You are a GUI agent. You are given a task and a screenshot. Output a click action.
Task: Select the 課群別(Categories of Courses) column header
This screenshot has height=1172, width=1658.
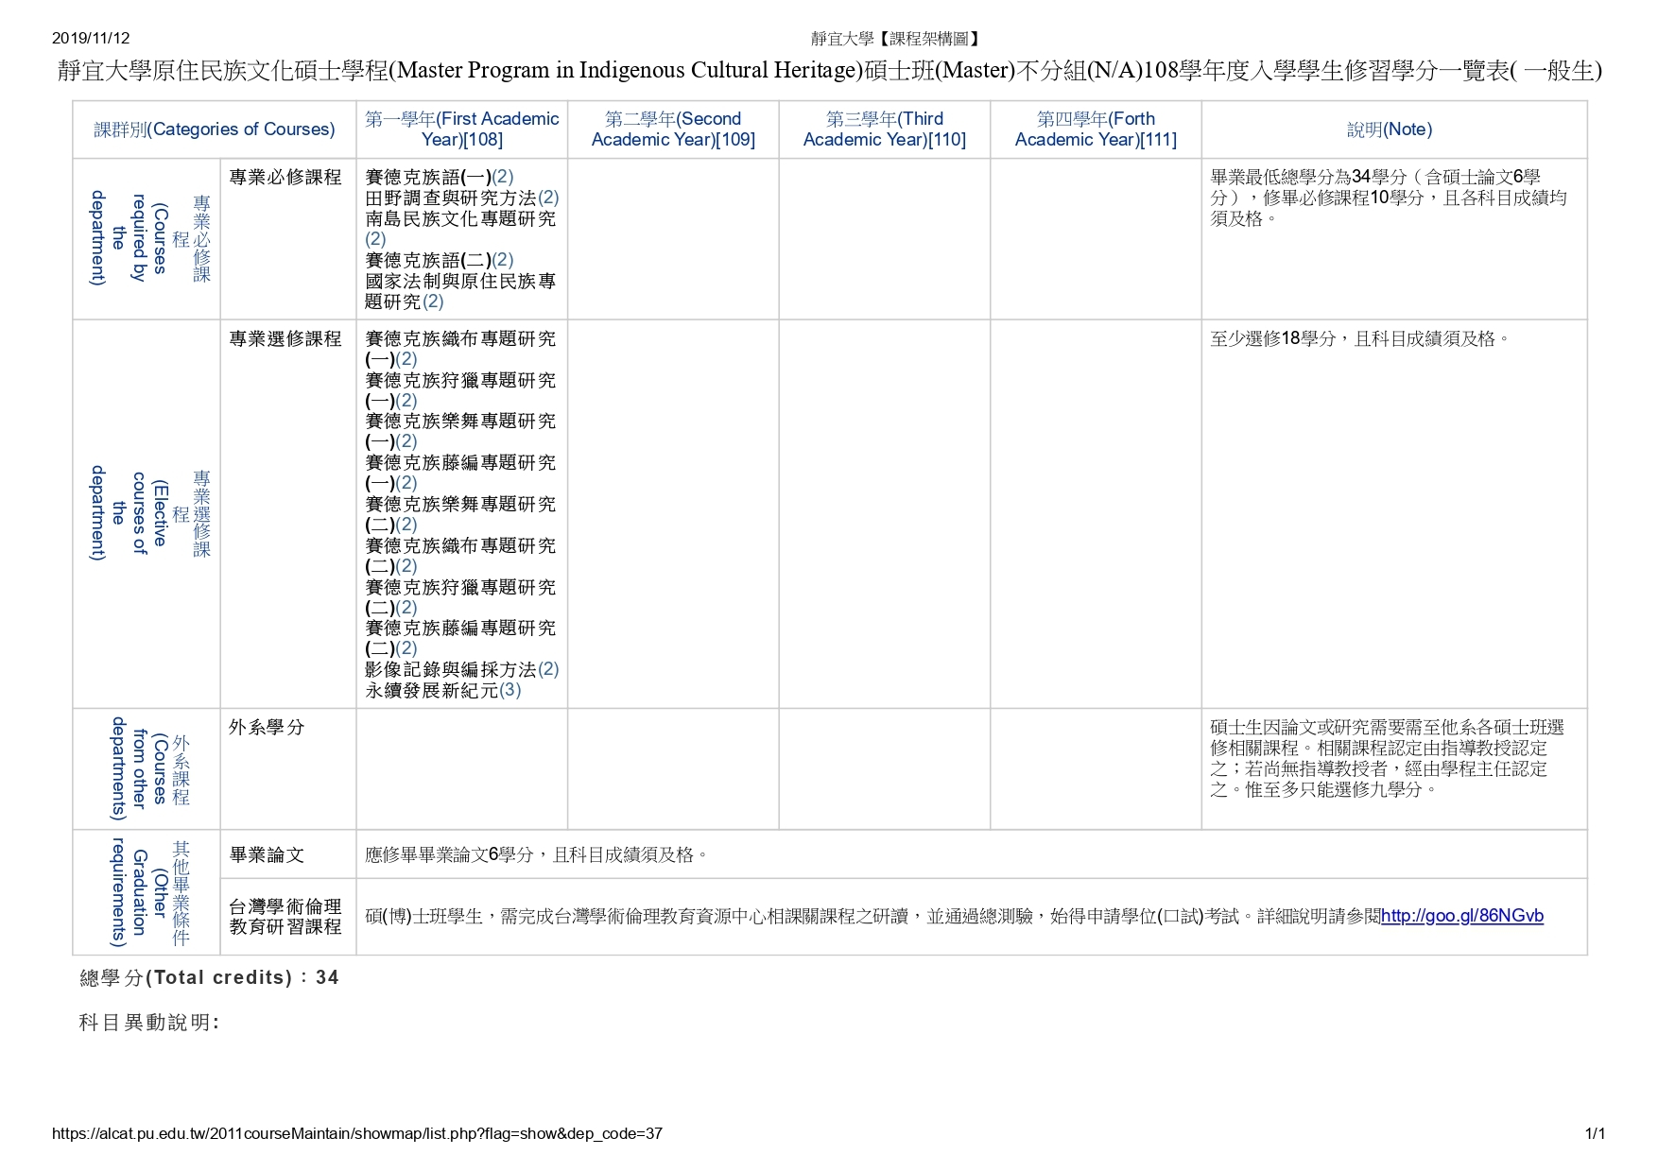click(x=215, y=129)
